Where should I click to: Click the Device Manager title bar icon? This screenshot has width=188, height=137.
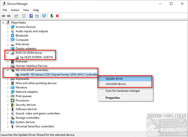tap(4, 4)
